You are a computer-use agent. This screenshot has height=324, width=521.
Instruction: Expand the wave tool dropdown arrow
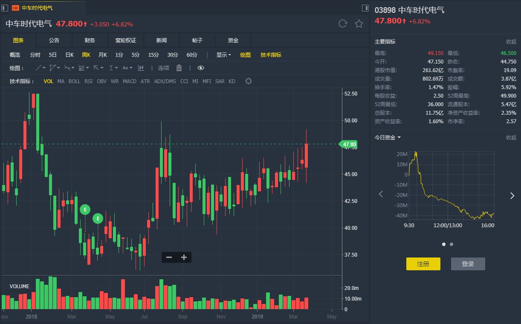pyautogui.click(x=73, y=68)
